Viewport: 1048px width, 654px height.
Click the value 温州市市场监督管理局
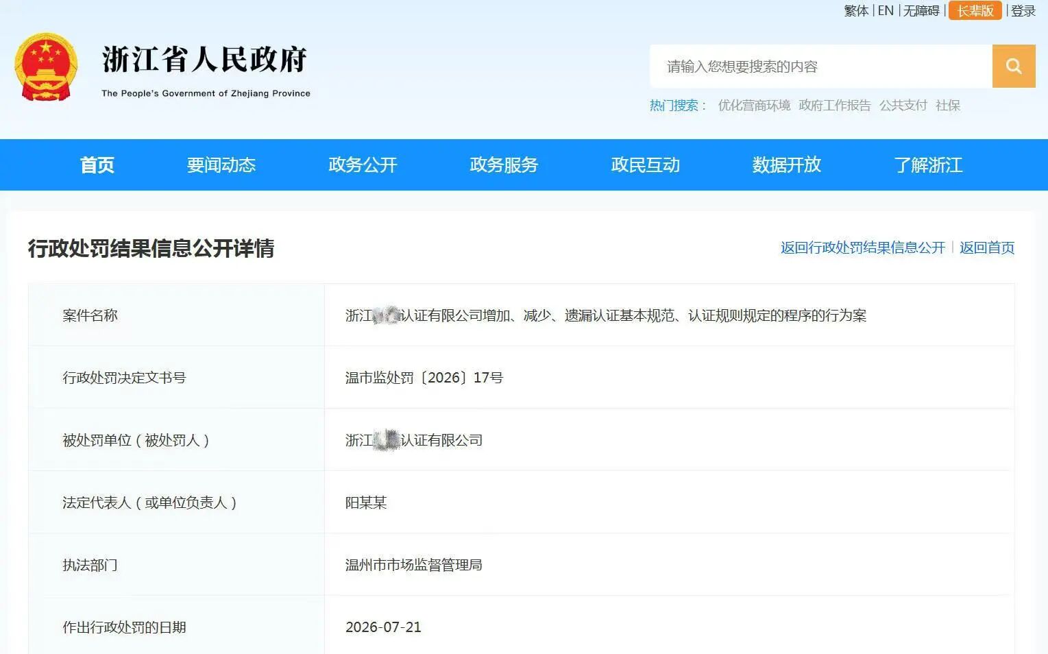pyautogui.click(x=414, y=565)
